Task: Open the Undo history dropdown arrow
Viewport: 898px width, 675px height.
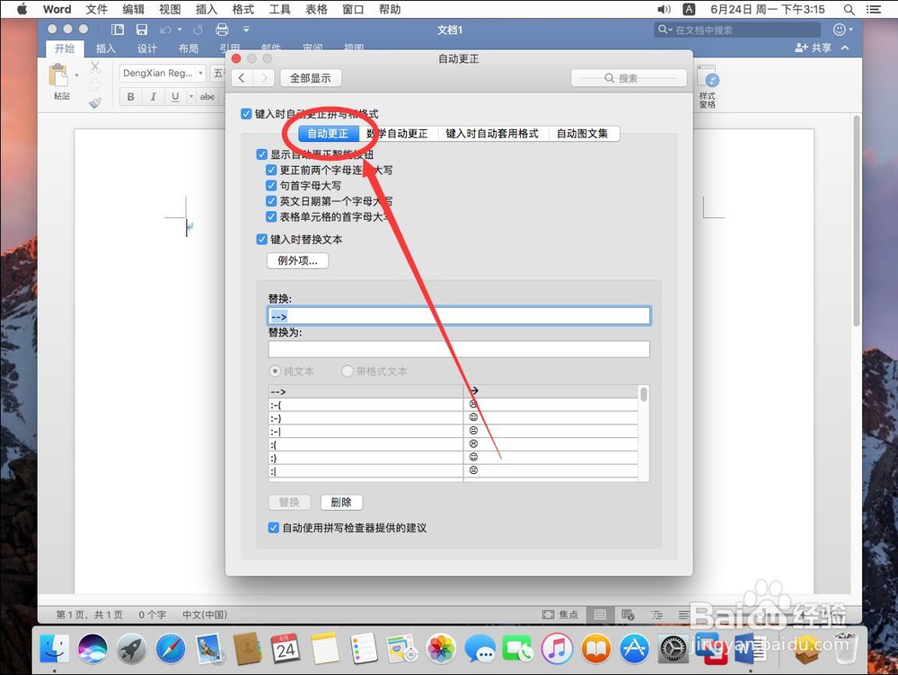Action: tap(180, 30)
